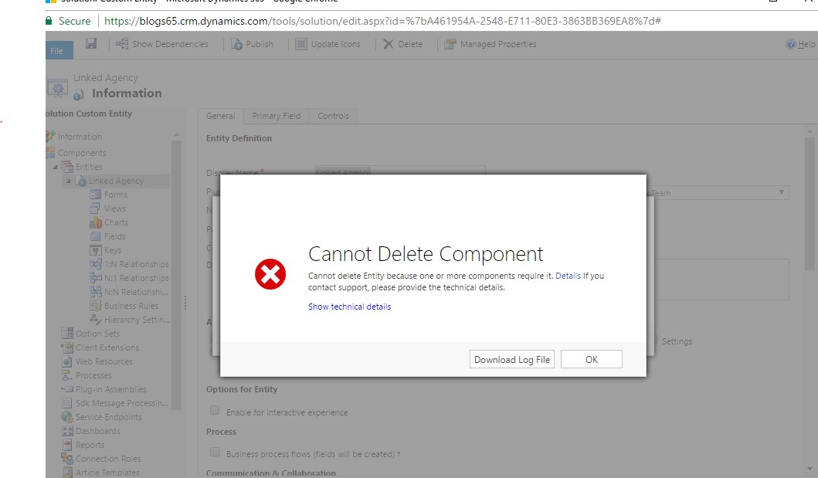Click the navigation pane splitter handle
Image resolution: width=818 pixels, height=478 pixels.
185,303
